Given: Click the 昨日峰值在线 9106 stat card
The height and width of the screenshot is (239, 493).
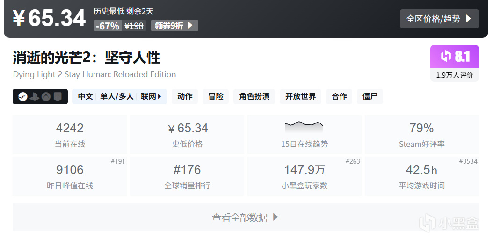Looking at the screenshot, I should click(70, 176).
